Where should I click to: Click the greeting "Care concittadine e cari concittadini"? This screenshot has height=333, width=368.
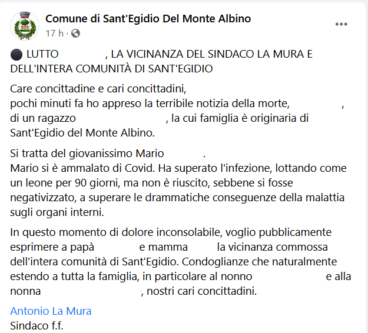pyautogui.click(x=98, y=90)
